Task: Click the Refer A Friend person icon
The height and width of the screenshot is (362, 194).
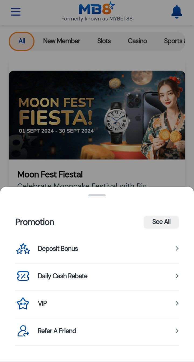Action: [23, 331]
